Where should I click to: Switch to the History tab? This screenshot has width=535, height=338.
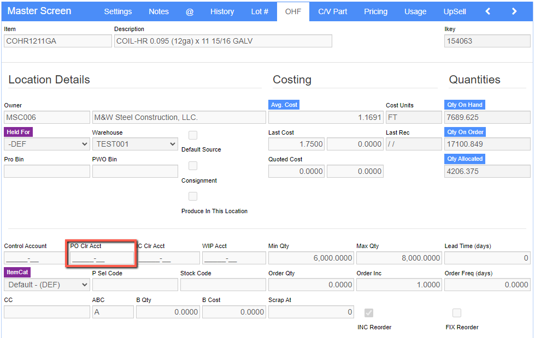(x=222, y=11)
